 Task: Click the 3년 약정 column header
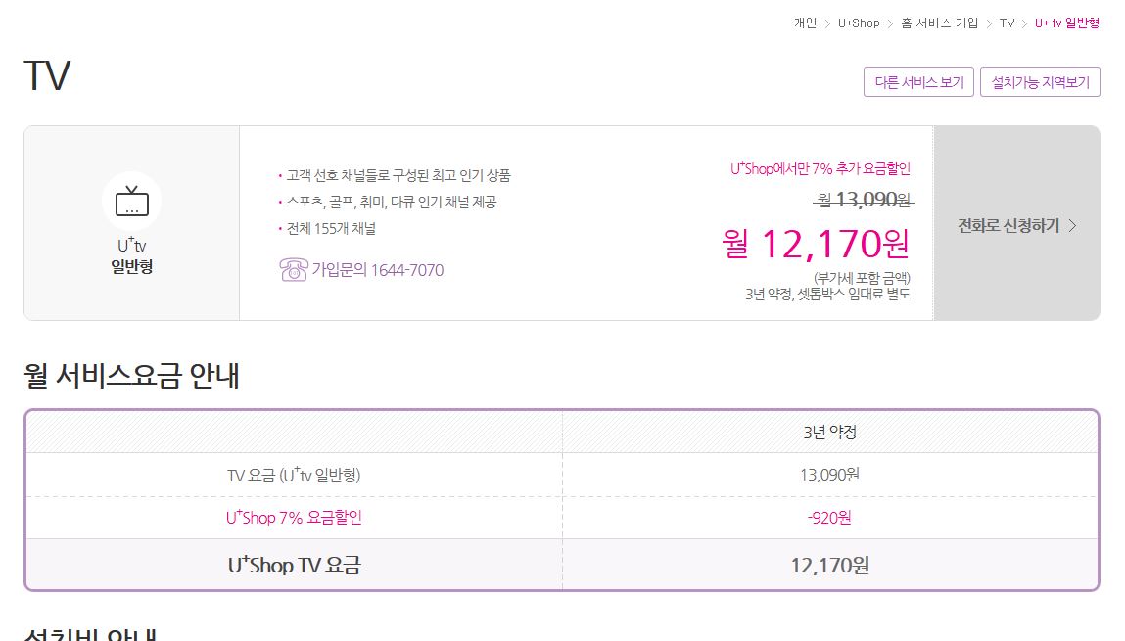click(829, 432)
